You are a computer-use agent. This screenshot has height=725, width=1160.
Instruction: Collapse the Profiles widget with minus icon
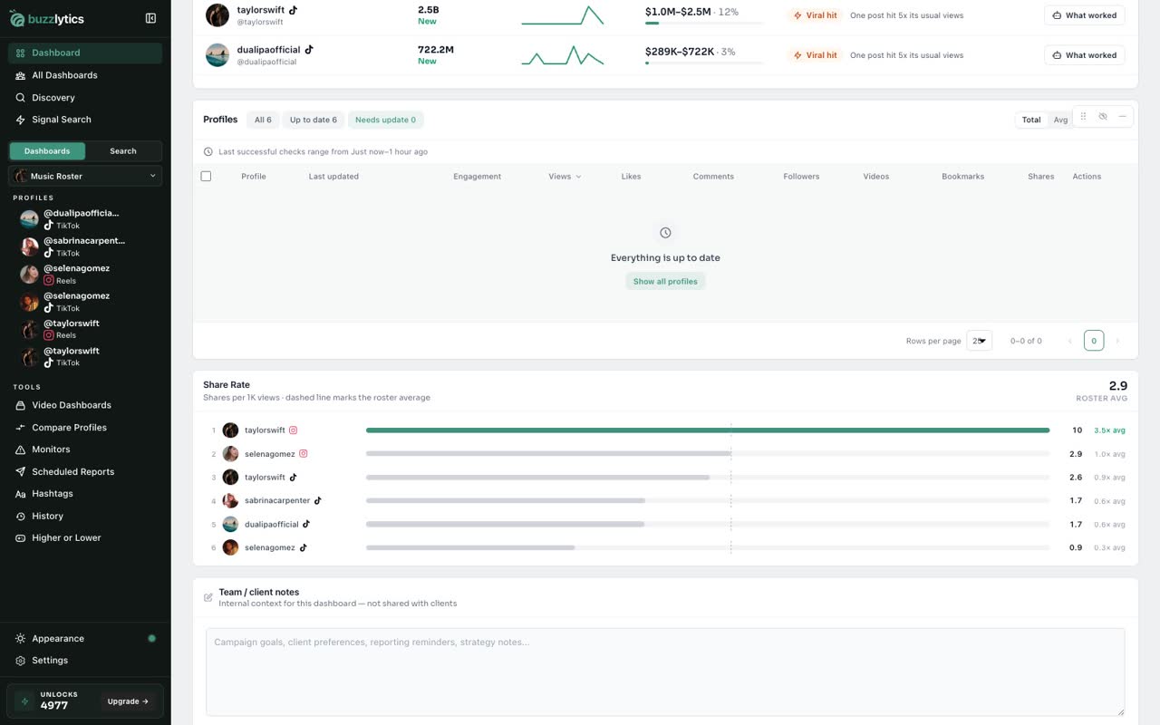(x=1122, y=116)
